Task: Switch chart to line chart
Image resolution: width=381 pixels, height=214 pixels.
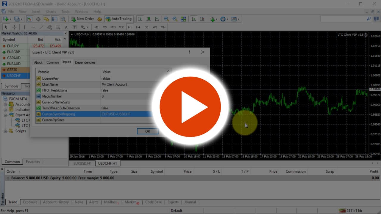Action: [x=157, y=19]
